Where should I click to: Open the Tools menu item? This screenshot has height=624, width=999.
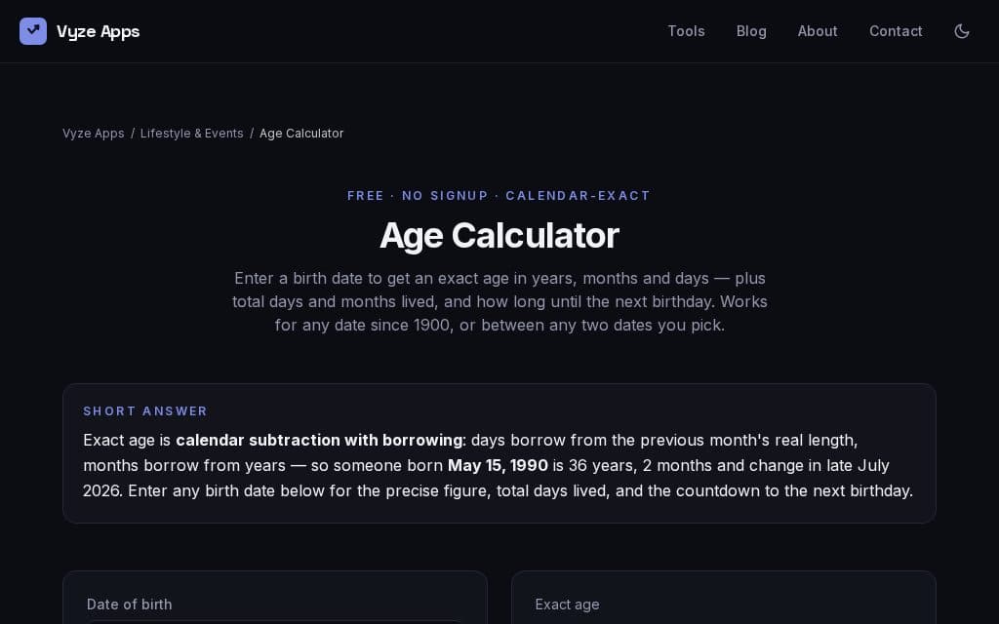[x=686, y=31]
